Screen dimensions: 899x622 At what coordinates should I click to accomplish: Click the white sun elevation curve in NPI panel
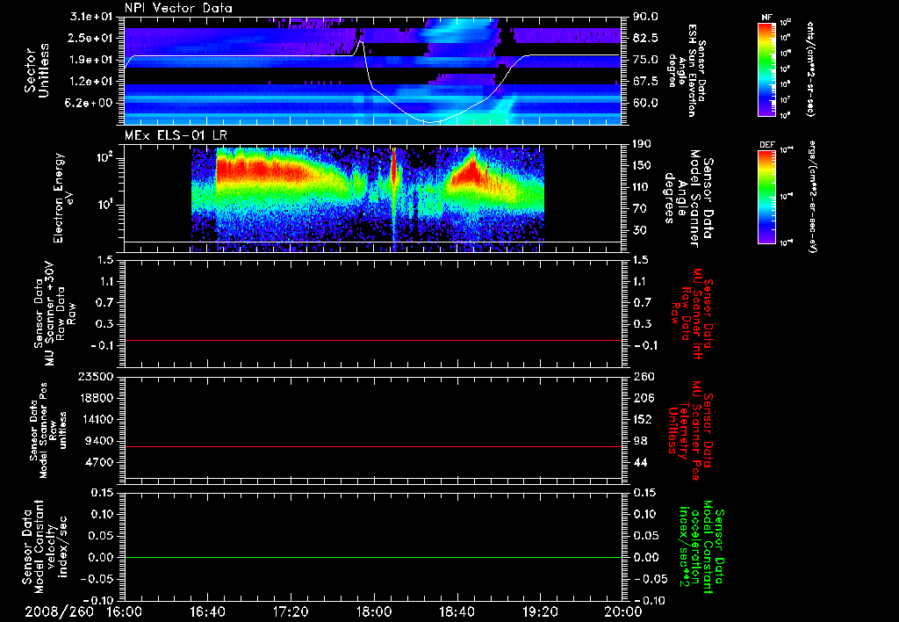[x=374, y=88]
